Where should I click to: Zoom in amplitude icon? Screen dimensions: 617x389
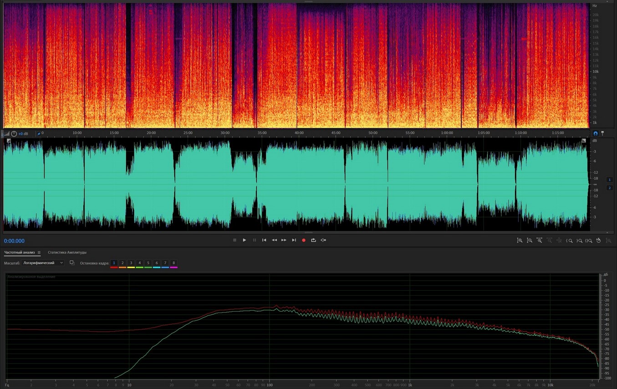tap(520, 241)
